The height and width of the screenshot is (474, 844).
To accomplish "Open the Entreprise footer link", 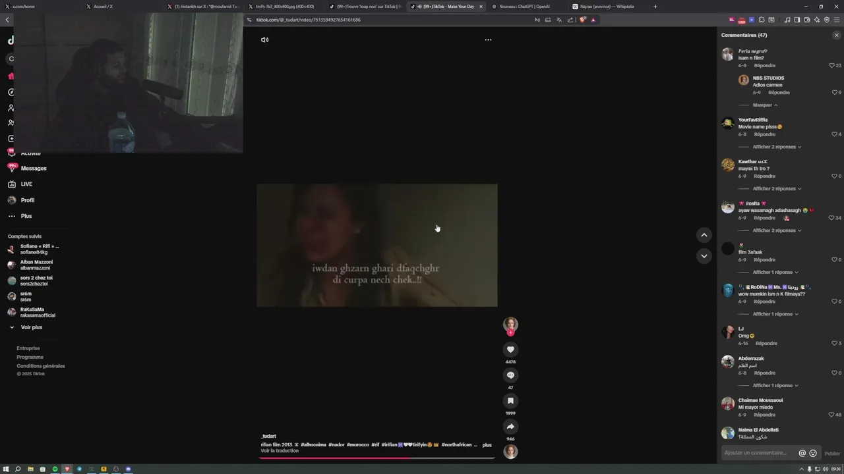I will coord(28,348).
